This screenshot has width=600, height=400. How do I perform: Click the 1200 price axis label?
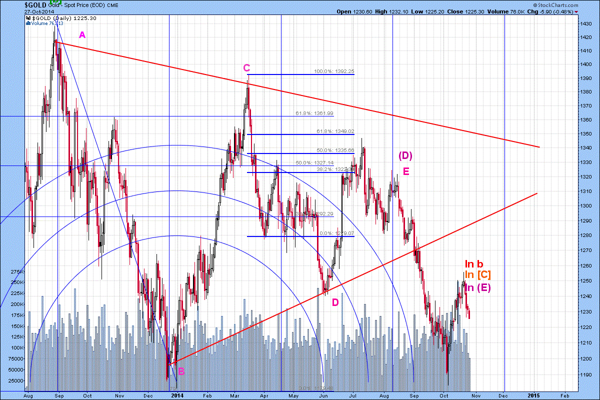[x=585, y=359]
